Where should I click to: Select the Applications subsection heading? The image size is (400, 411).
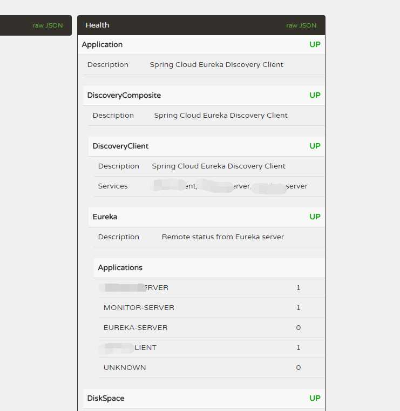[x=120, y=268]
